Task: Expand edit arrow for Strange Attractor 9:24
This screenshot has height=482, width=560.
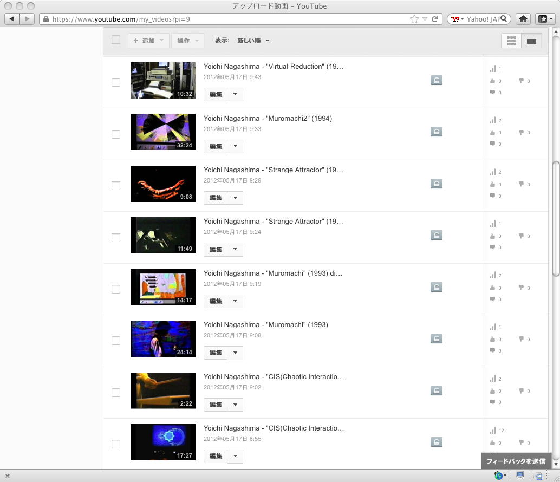Action: click(x=235, y=249)
